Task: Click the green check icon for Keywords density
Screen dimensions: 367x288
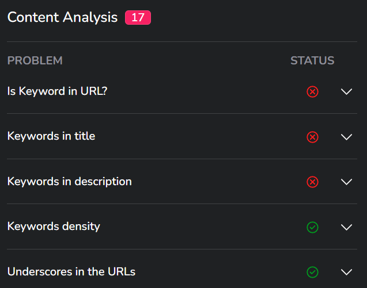Action: coord(312,227)
